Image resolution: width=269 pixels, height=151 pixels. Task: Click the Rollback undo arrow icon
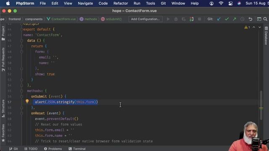click(x=251, y=19)
